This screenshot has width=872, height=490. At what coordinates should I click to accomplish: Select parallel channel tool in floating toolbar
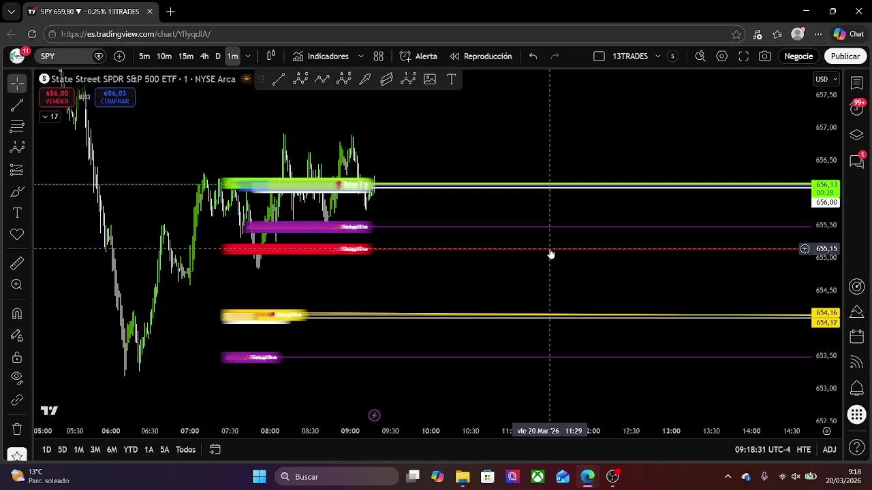(387, 80)
